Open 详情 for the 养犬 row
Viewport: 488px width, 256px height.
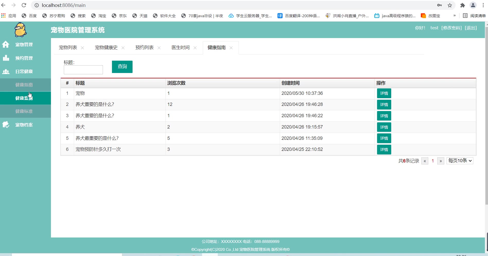click(384, 127)
